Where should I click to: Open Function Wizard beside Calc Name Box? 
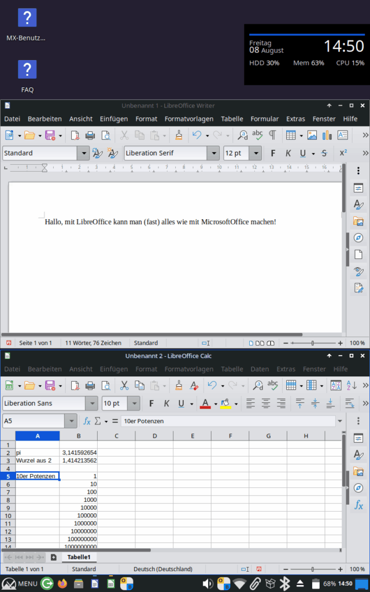[x=87, y=421]
